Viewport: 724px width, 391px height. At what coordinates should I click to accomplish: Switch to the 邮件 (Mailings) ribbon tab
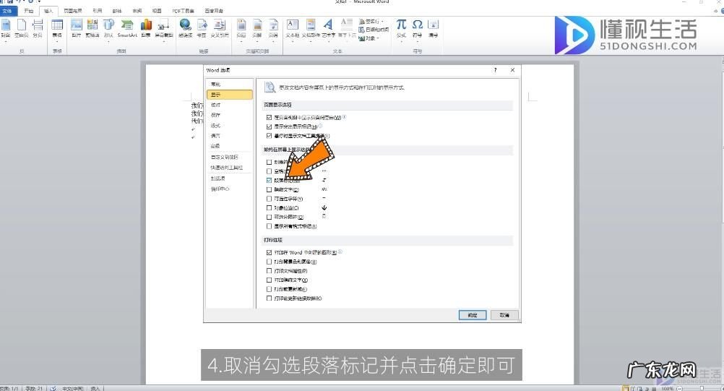[x=117, y=11]
